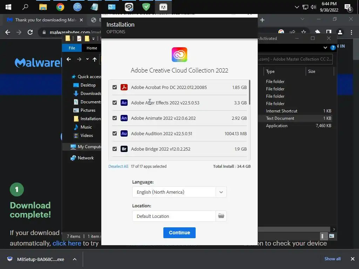Select Quick access in navigation pane
The height and width of the screenshot is (269, 359).
(x=86, y=77)
